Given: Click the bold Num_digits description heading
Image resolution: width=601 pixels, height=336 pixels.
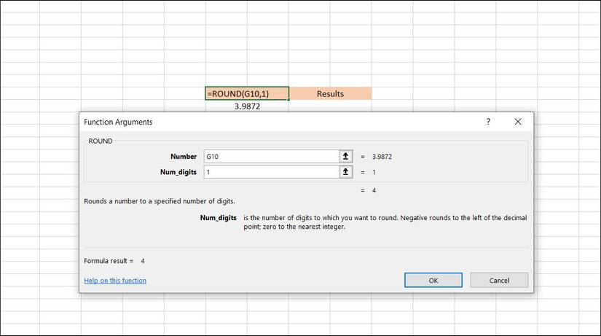Looking at the screenshot, I should pos(218,218).
